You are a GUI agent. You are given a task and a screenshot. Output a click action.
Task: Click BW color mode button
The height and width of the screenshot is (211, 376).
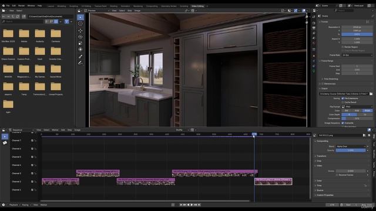coord(347,111)
